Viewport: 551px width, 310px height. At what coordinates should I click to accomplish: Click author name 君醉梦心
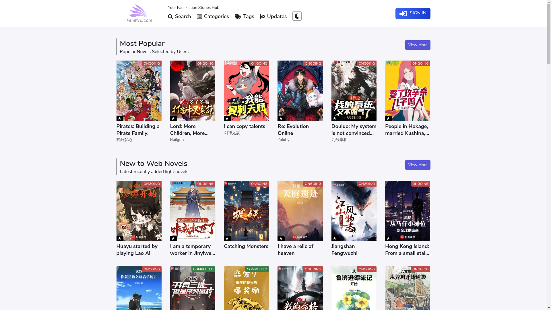(x=124, y=140)
